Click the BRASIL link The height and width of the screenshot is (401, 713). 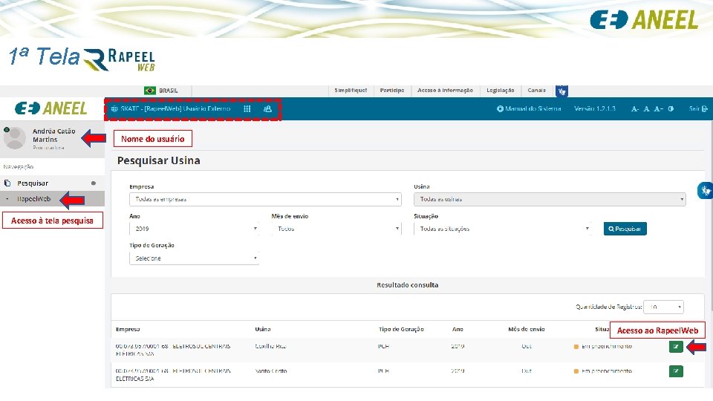tap(169, 91)
